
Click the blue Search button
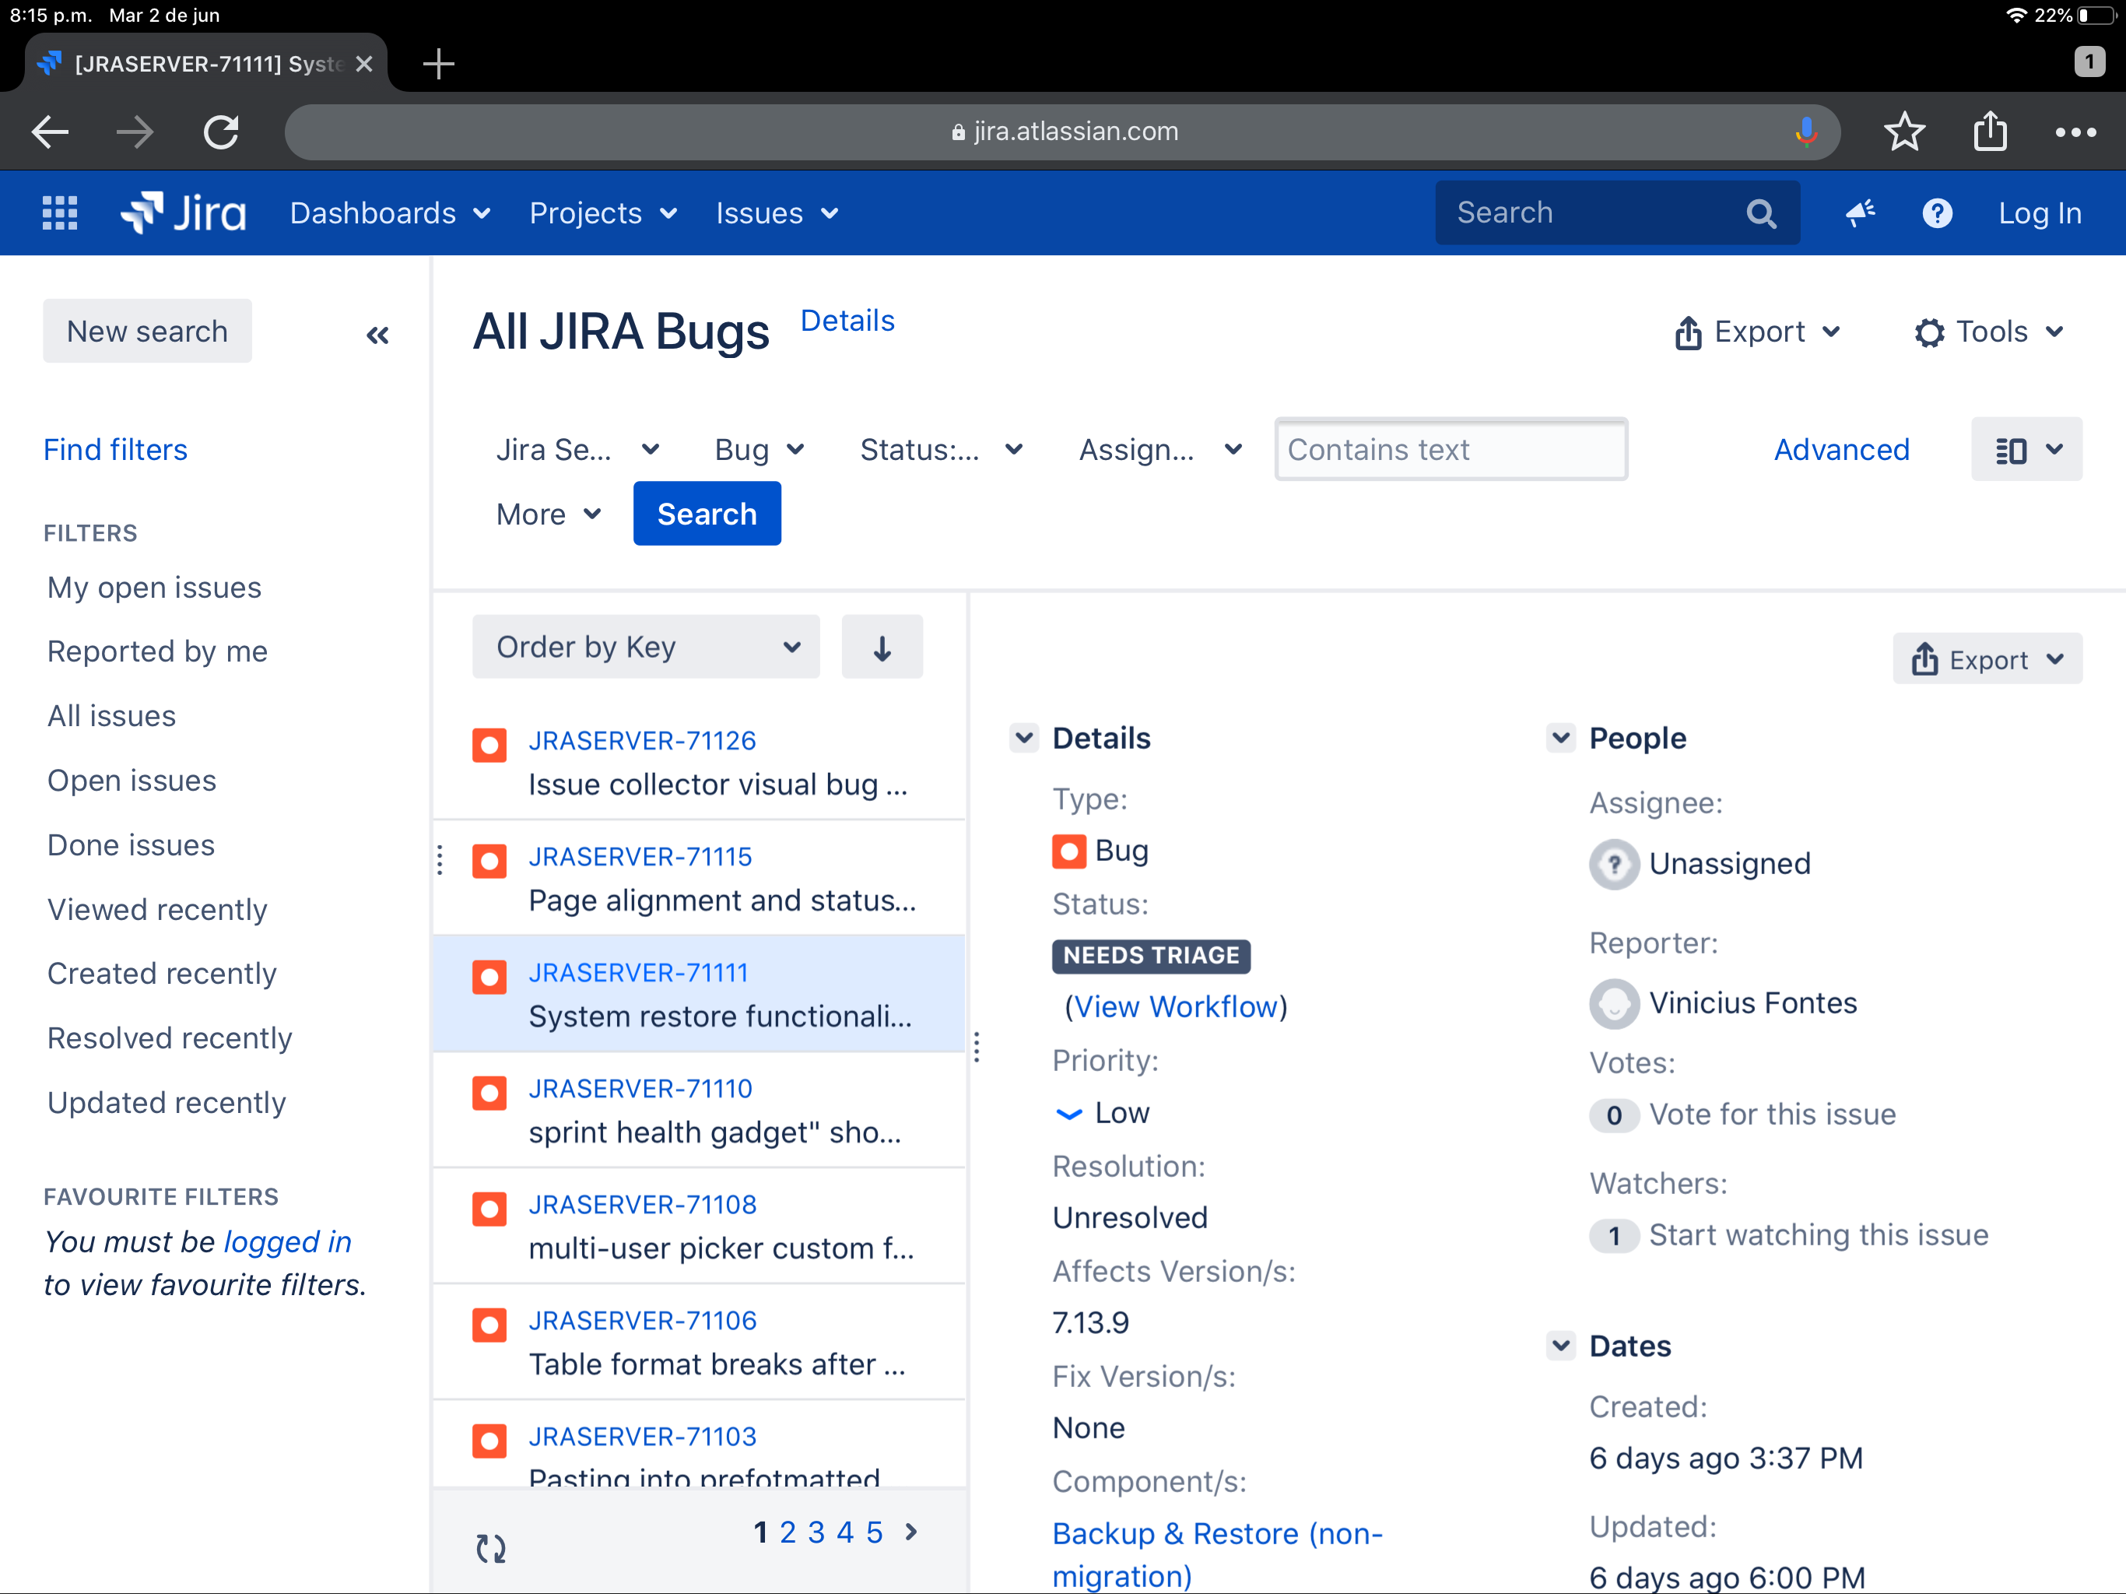(707, 514)
